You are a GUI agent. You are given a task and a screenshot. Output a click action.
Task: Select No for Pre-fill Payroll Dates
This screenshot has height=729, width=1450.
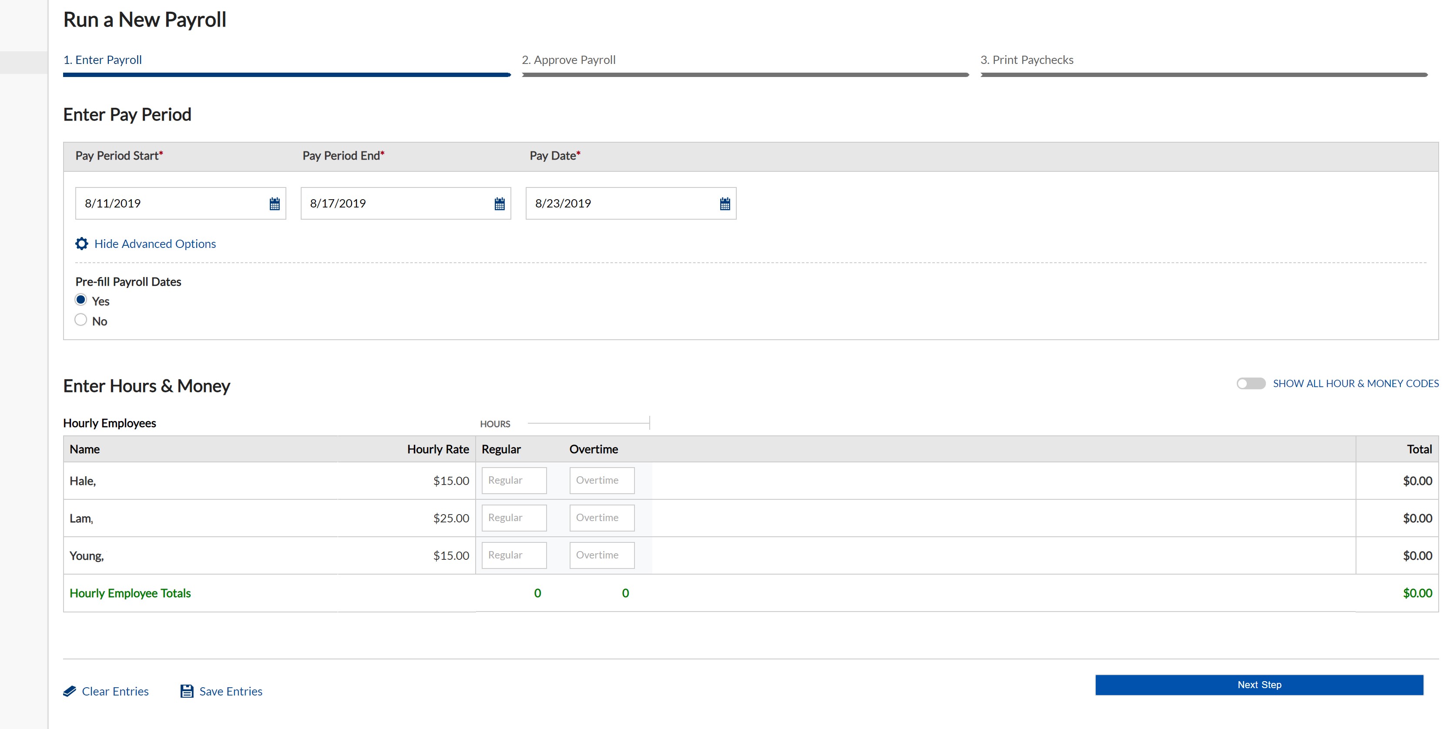[x=81, y=320]
